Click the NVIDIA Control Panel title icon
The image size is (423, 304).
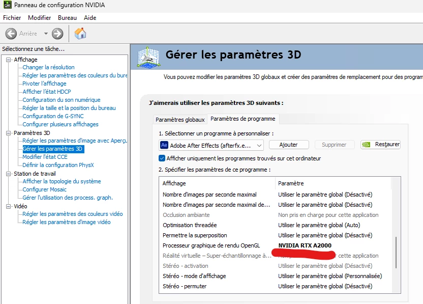point(7,5)
